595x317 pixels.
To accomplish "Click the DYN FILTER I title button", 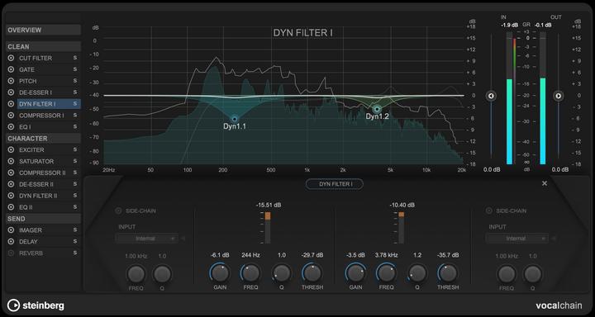I will coord(335,184).
